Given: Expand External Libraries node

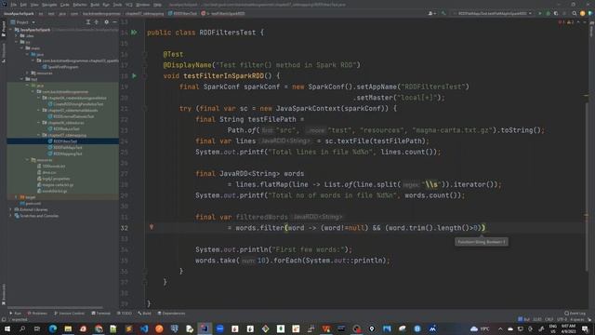Looking at the screenshot, I should (10, 209).
